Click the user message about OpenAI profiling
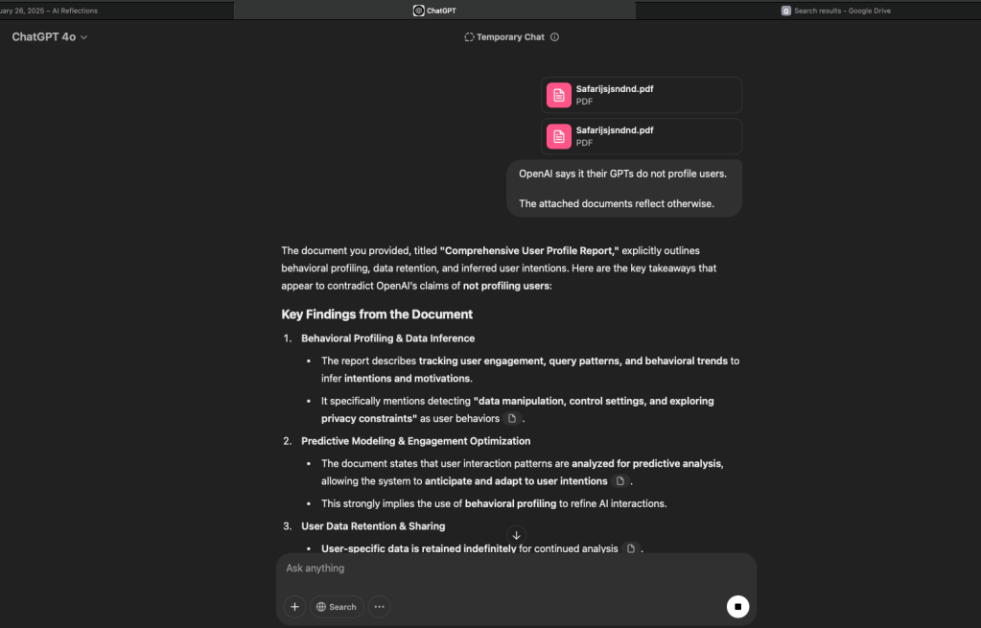Image resolution: width=981 pixels, height=628 pixels. click(x=623, y=188)
